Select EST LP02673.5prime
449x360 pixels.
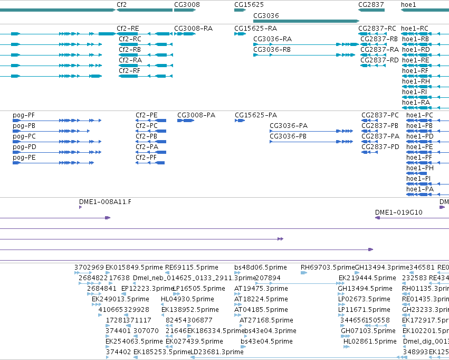(x=364, y=300)
